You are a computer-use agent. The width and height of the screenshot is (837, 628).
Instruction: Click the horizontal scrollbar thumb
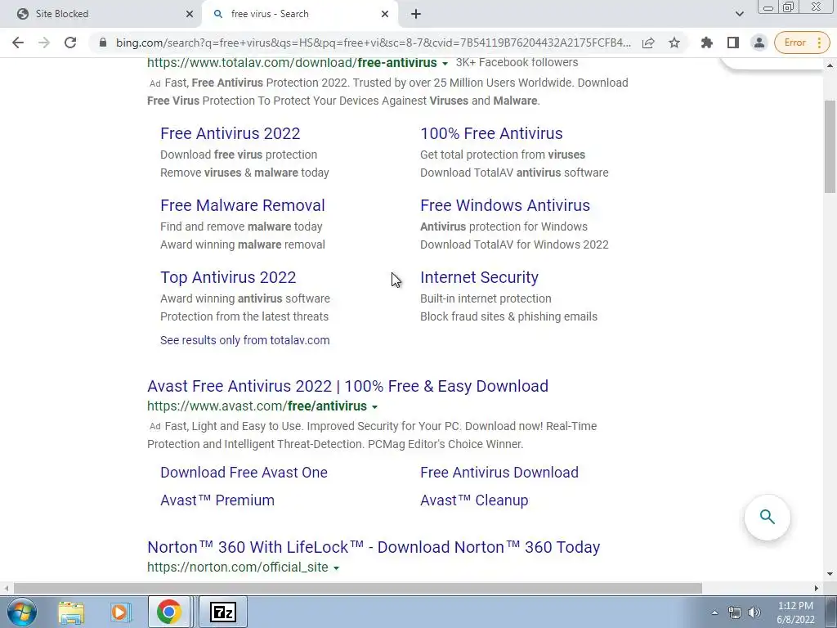(x=358, y=588)
